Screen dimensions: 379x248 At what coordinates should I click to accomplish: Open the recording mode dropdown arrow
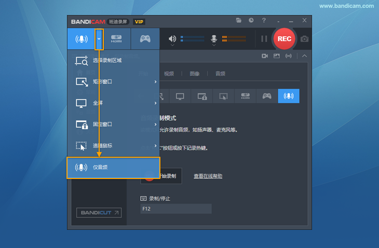99,39
